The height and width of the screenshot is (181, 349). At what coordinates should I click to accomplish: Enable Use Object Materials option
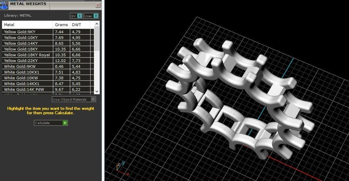click(x=74, y=99)
